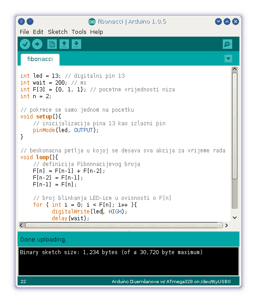The width and height of the screenshot is (257, 303).
Task: Expand the tab options dropdown arrow
Action: click(228, 58)
